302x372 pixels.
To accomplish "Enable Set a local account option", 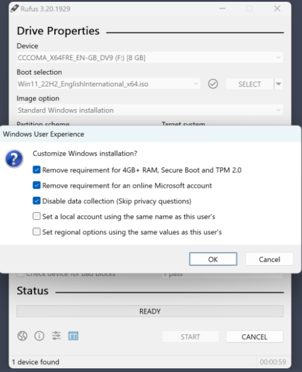I will coord(36,216).
